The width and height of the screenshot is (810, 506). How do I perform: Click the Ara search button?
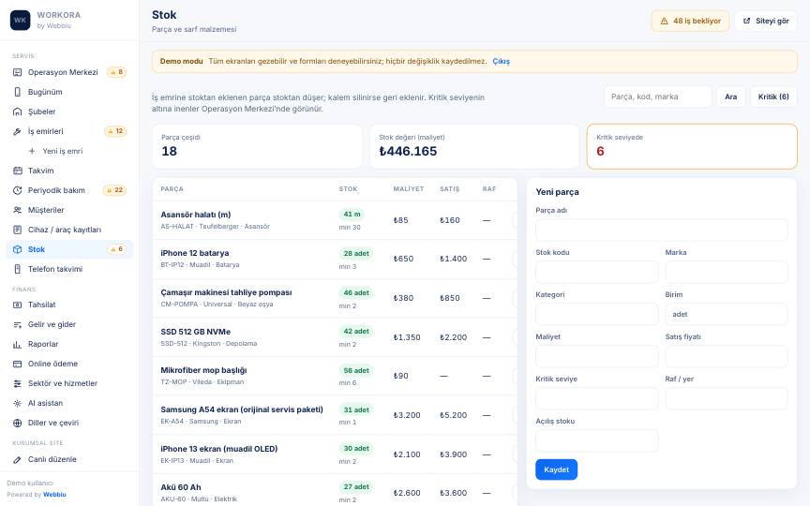(x=730, y=97)
